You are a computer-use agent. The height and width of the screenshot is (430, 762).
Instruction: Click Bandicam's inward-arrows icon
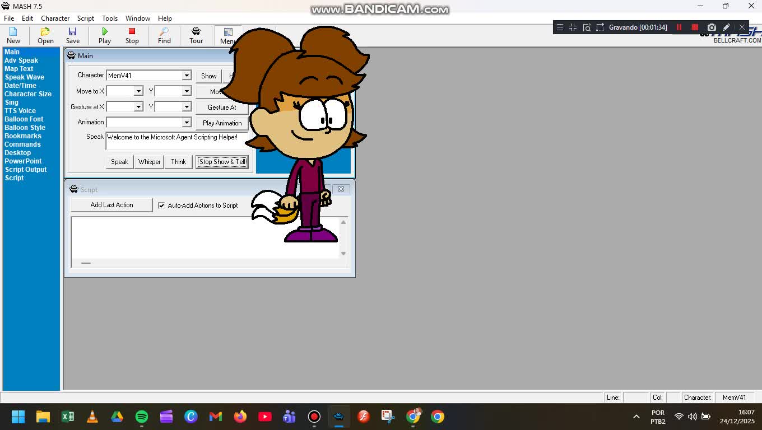573,27
